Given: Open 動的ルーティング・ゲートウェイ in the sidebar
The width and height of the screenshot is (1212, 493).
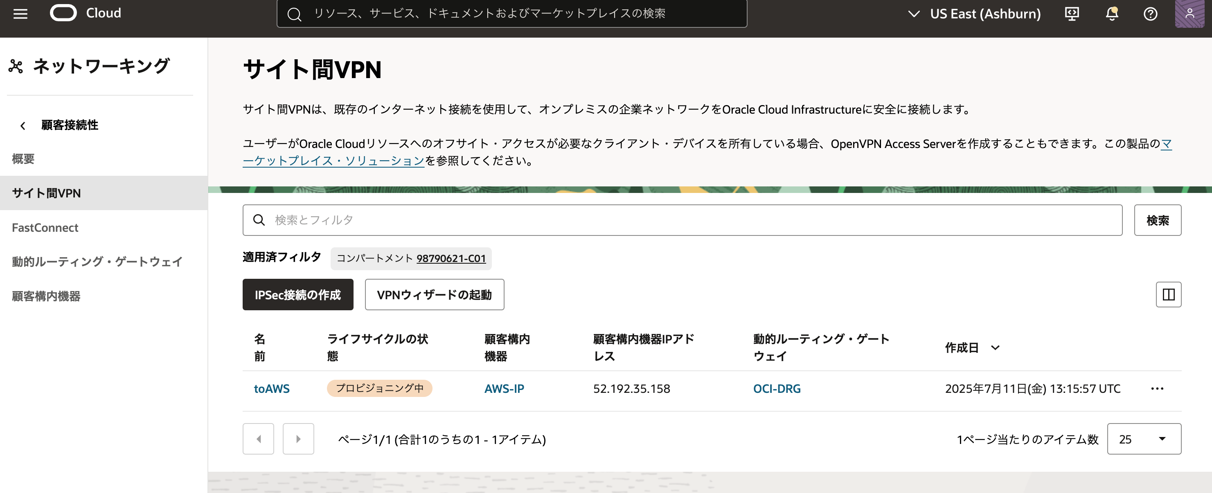Looking at the screenshot, I should [97, 262].
